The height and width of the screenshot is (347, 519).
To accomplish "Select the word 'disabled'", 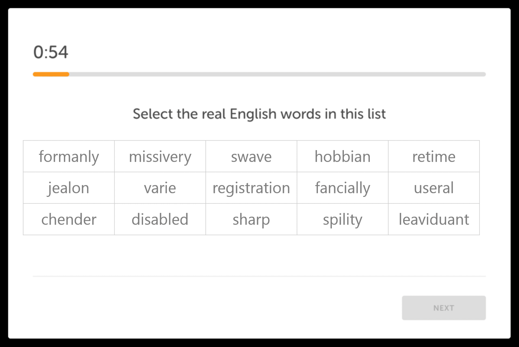I will (x=160, y=219).
